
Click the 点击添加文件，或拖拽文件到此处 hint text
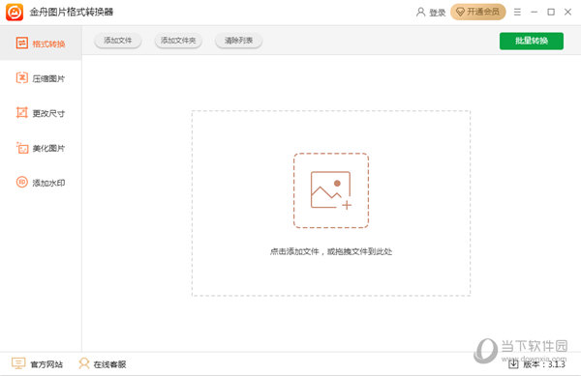click(x=331, y=251)
